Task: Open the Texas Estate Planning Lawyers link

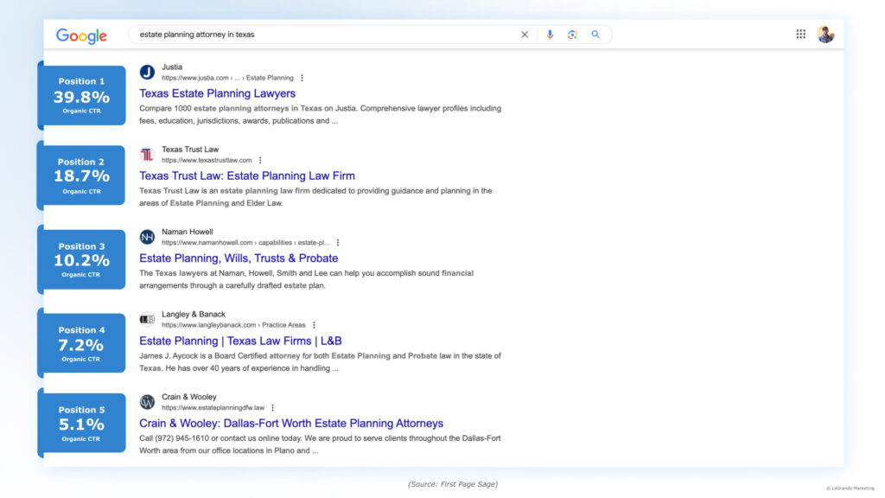Action: (x=217, y=93)
